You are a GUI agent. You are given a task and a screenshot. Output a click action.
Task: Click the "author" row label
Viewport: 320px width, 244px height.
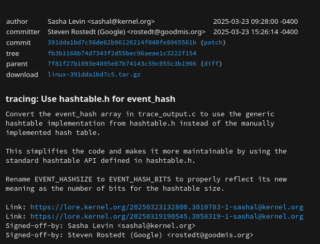(x=17, y=22)
